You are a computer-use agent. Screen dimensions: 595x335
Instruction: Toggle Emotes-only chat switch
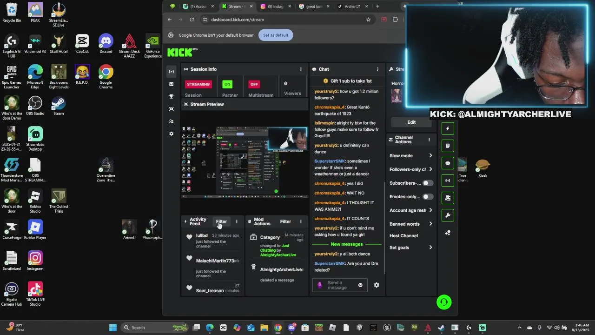[x=428, y=197]
